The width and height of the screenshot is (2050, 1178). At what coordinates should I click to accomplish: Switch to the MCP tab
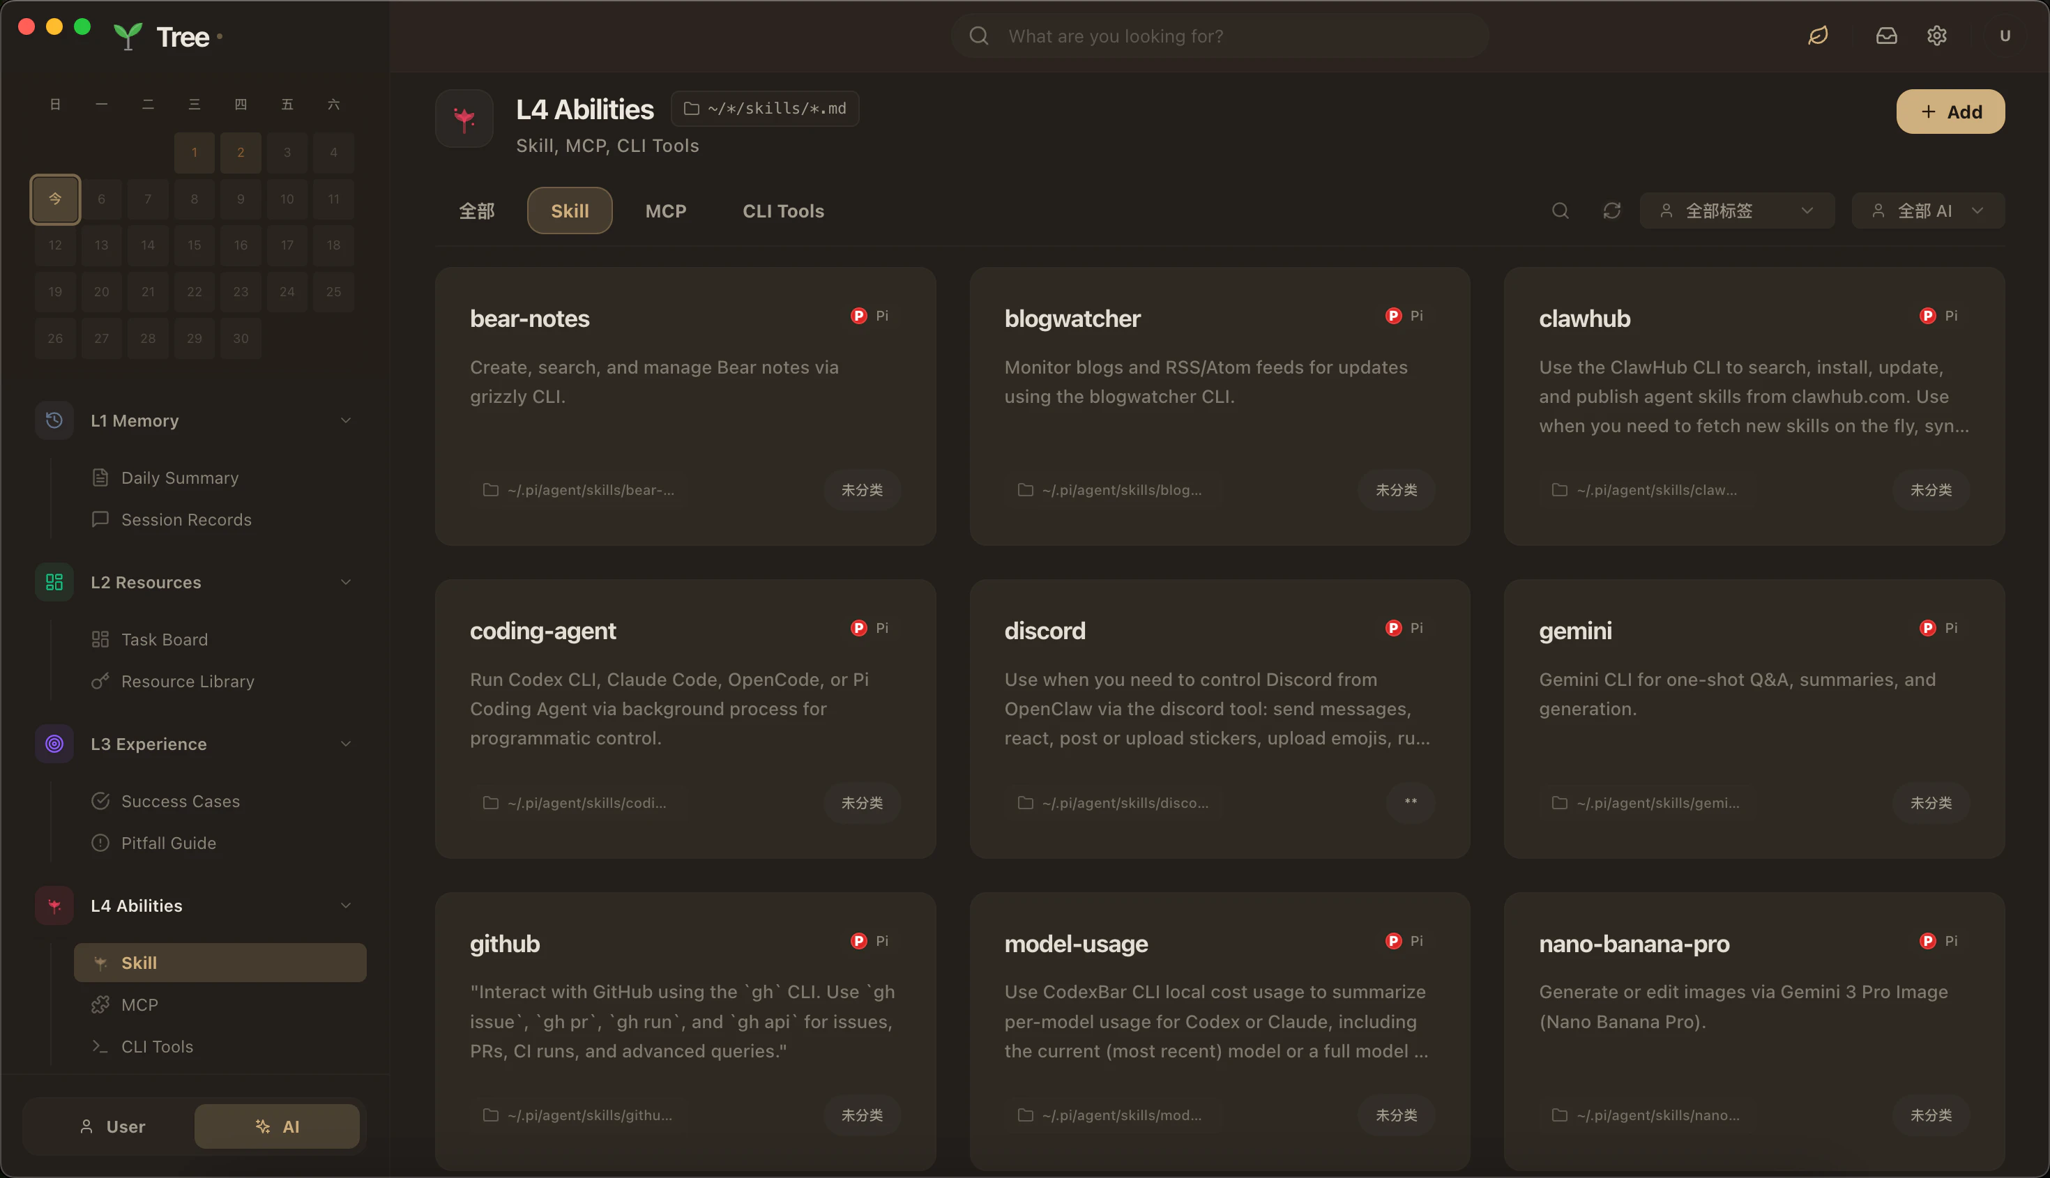coord(665,211)
